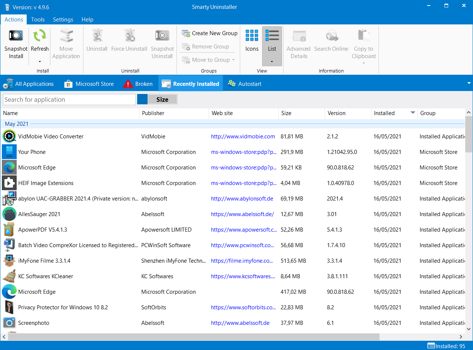Click the Remove Group button
473x350 pixels.
(x=205, y=47)
